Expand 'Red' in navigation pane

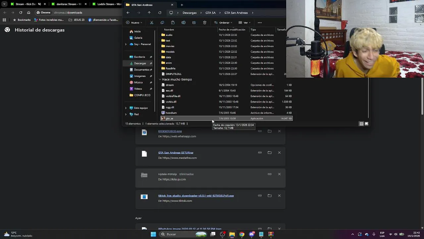[126, 114]
